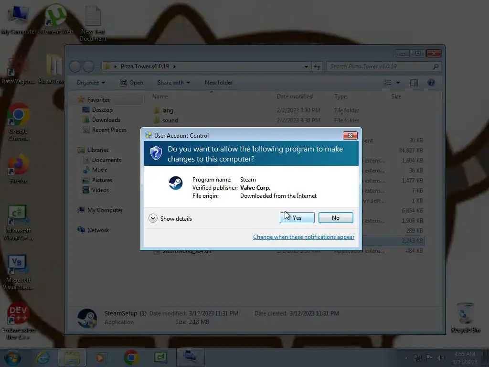489x367 pixels.
Task: Click the Firefox desktop icon
Action: pos(19,169)
